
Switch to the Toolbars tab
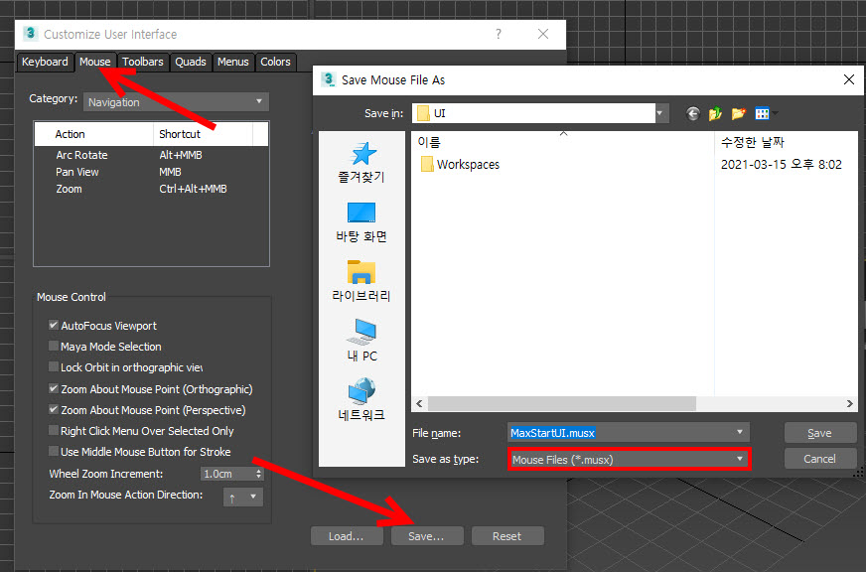point(142,62)
